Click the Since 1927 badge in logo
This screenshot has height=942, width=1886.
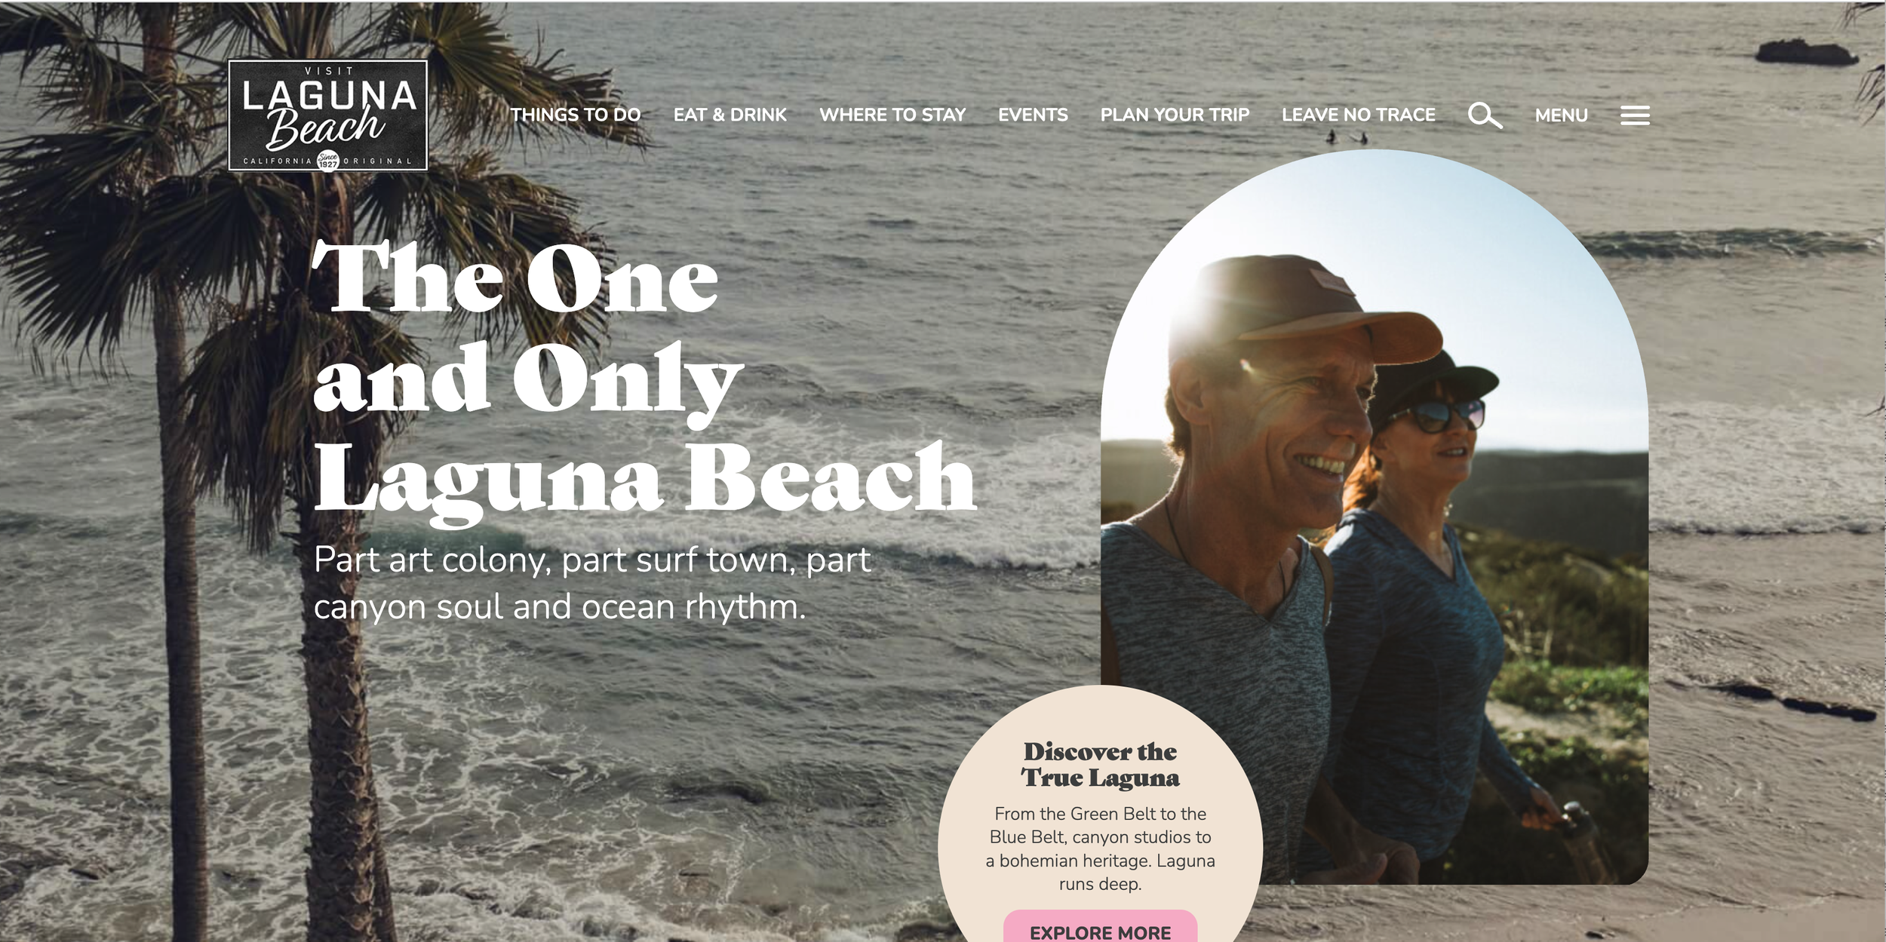[328, 160]
